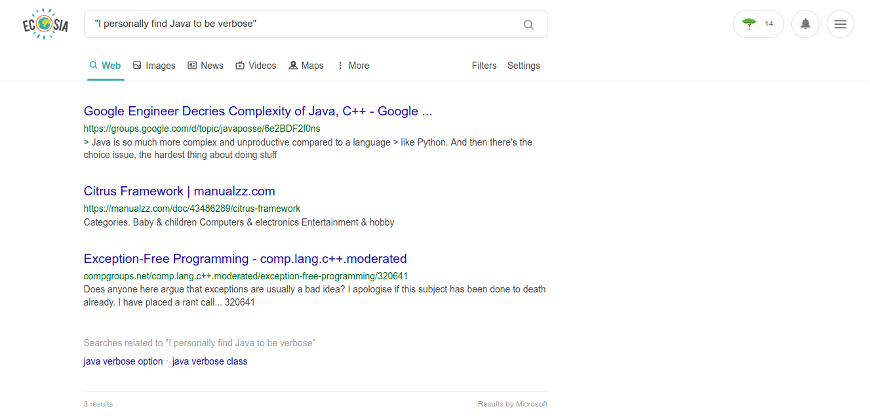Click the snippet 'Categories. Baby & children'

click(x=239, y=222)
